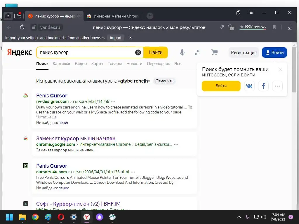Click the Регистрация button
Image resolution: width=299 pixels, height=224 pixels.
coord(244,52)
